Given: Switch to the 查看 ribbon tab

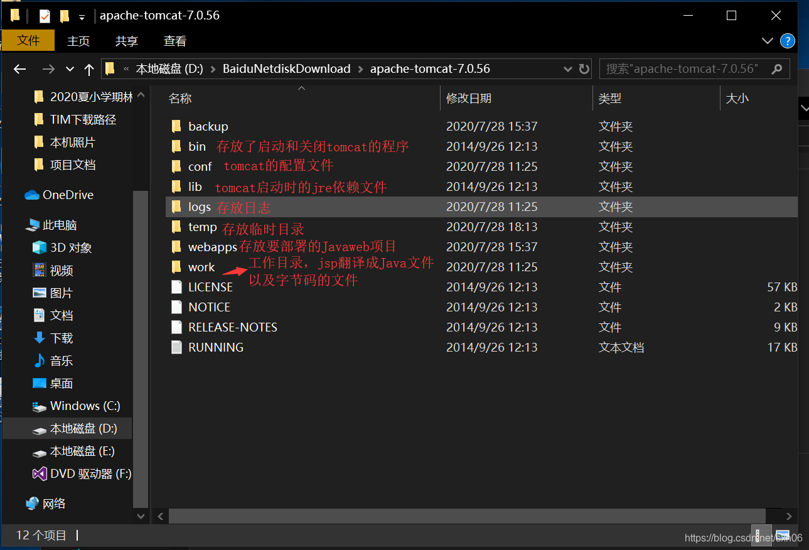Looking at the screenshot, I should (175, 41).
